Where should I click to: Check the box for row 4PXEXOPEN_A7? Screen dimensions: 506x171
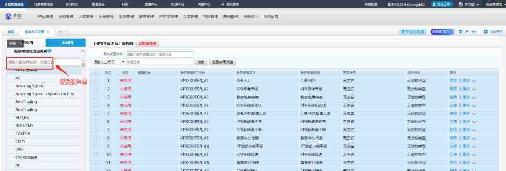point(95,130)
